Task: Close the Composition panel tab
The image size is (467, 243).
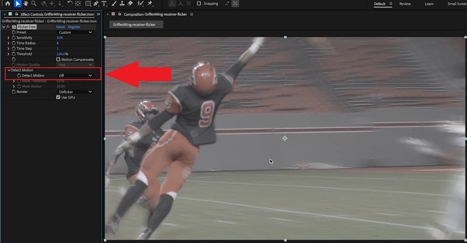Action: pyautogui.click(x=107, y=15)
